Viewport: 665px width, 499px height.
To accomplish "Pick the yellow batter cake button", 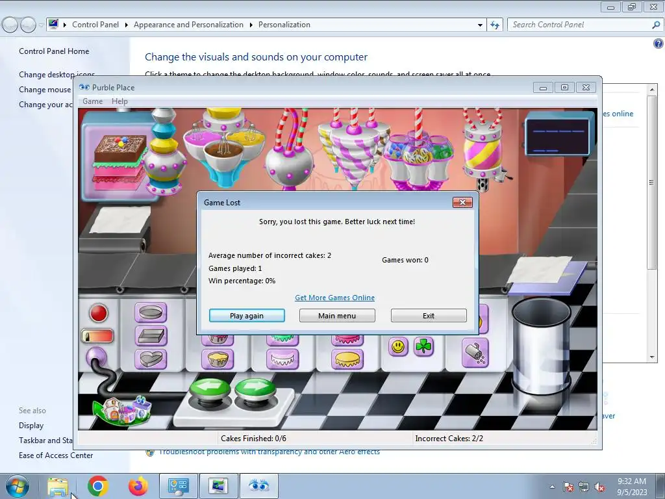I will [x=217, y=359].
